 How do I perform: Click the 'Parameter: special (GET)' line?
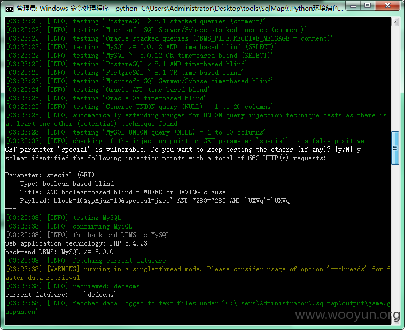[x=50, y=175]
